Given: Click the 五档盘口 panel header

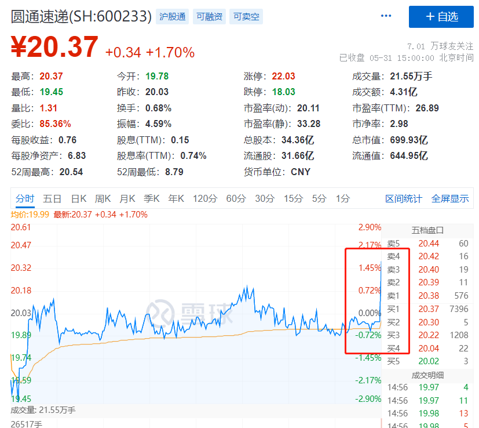Looking at the screenshot, I should (427, 230).
